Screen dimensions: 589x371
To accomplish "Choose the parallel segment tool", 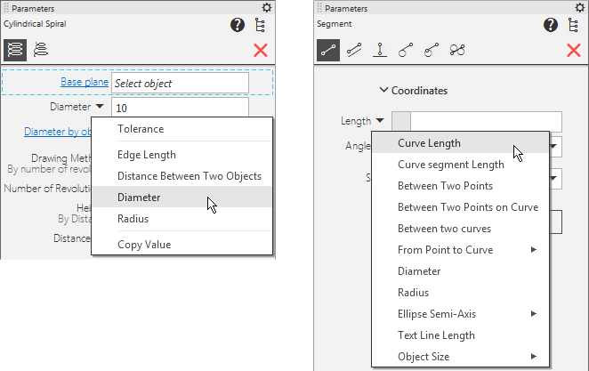I will coord(354,50).
